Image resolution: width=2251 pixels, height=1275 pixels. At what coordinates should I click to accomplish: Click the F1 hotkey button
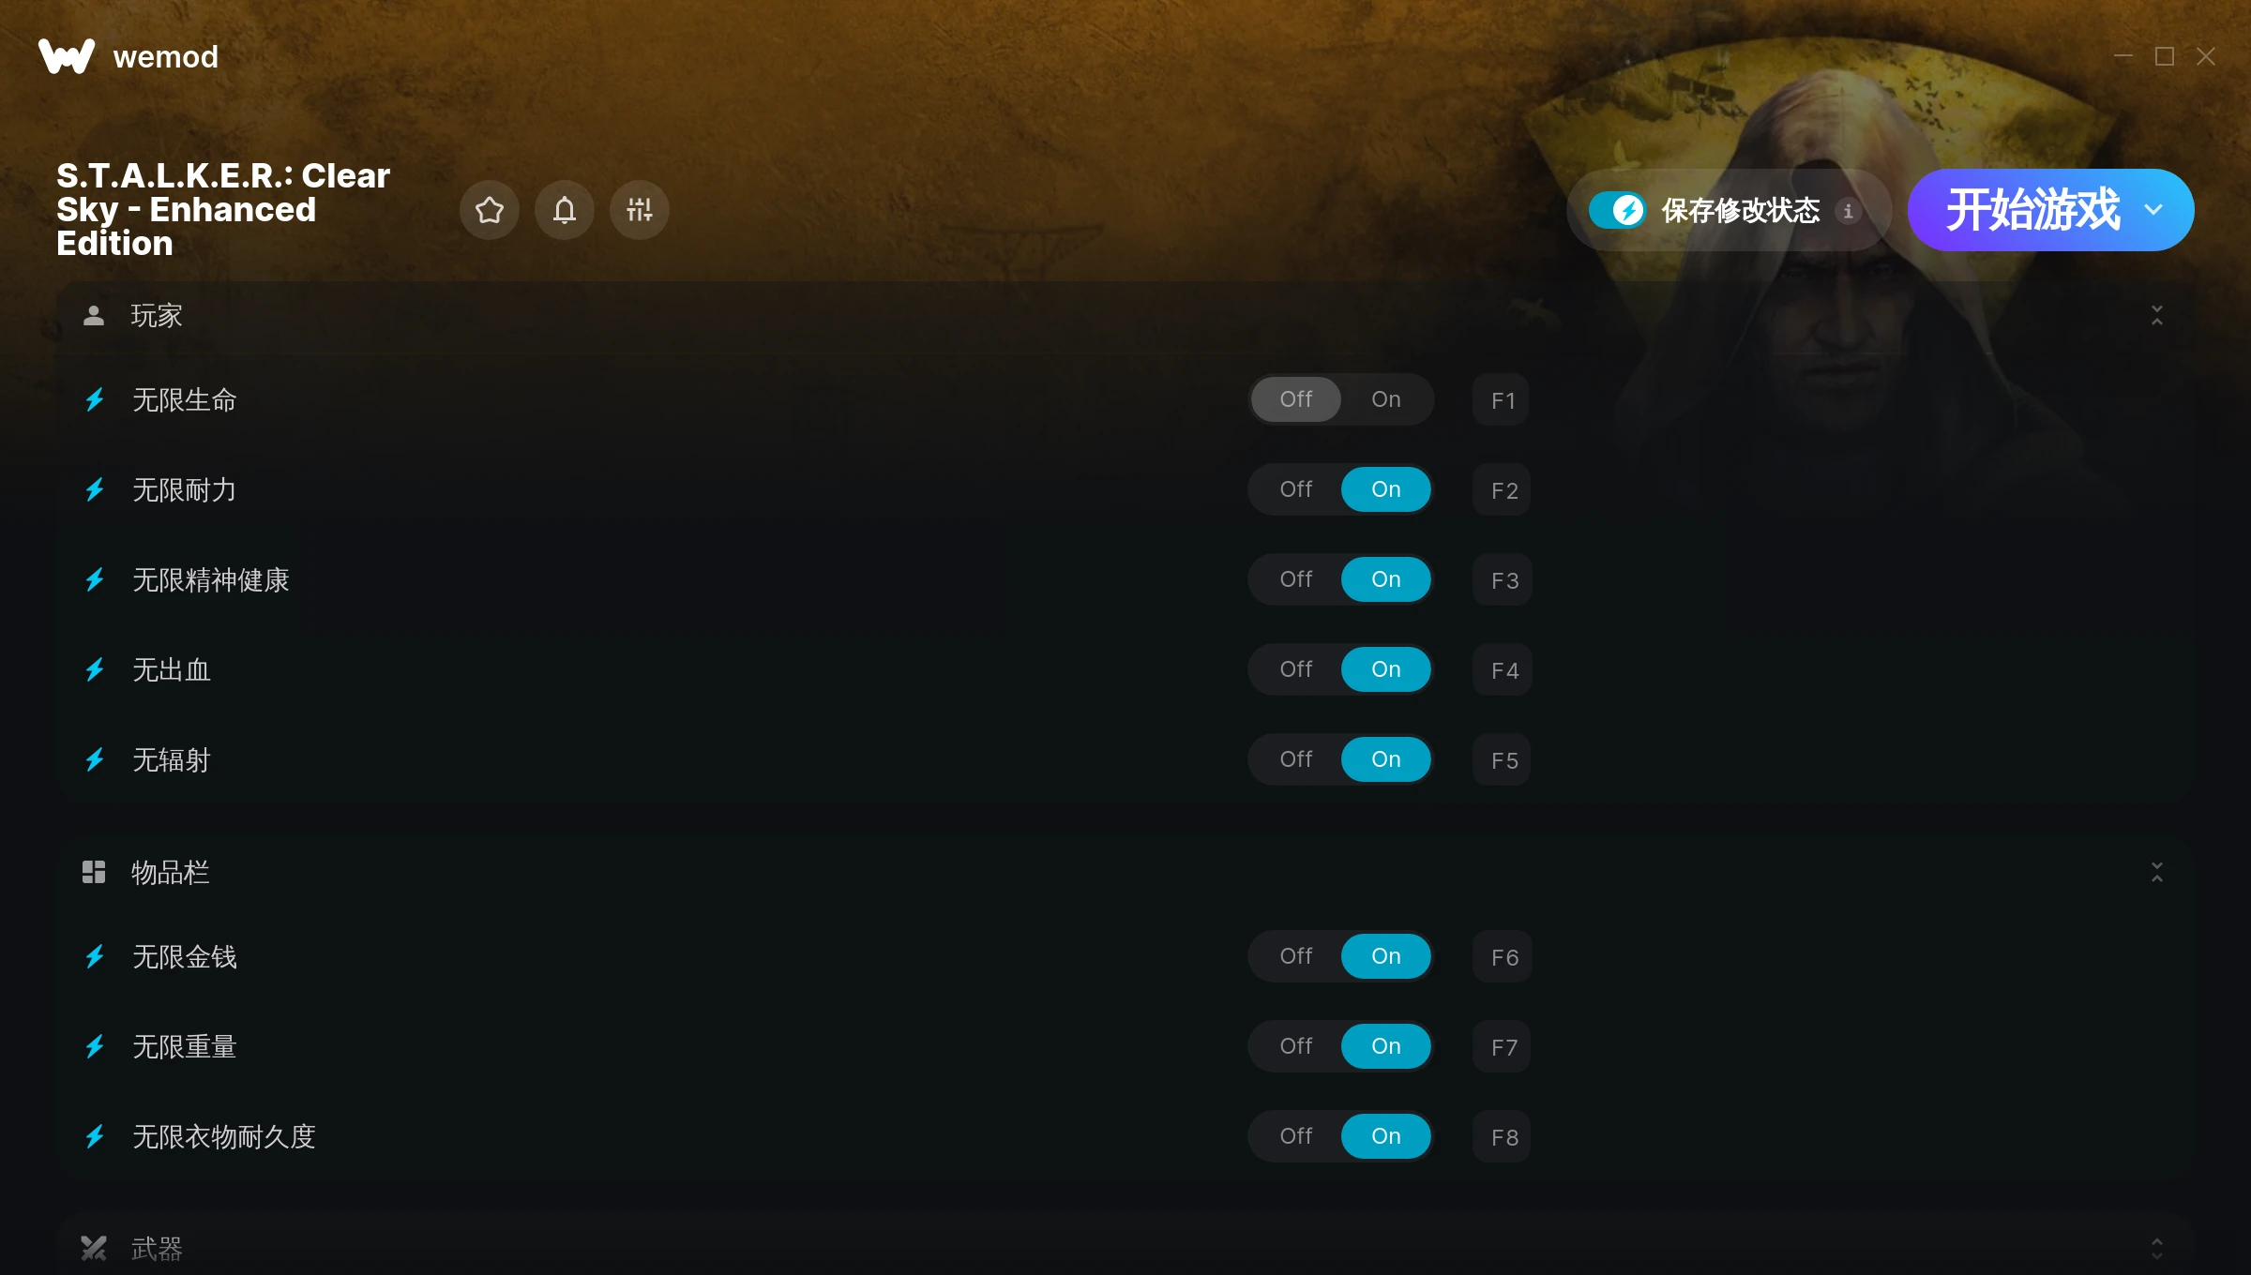pyautogui.click(x=1503, y=400)
